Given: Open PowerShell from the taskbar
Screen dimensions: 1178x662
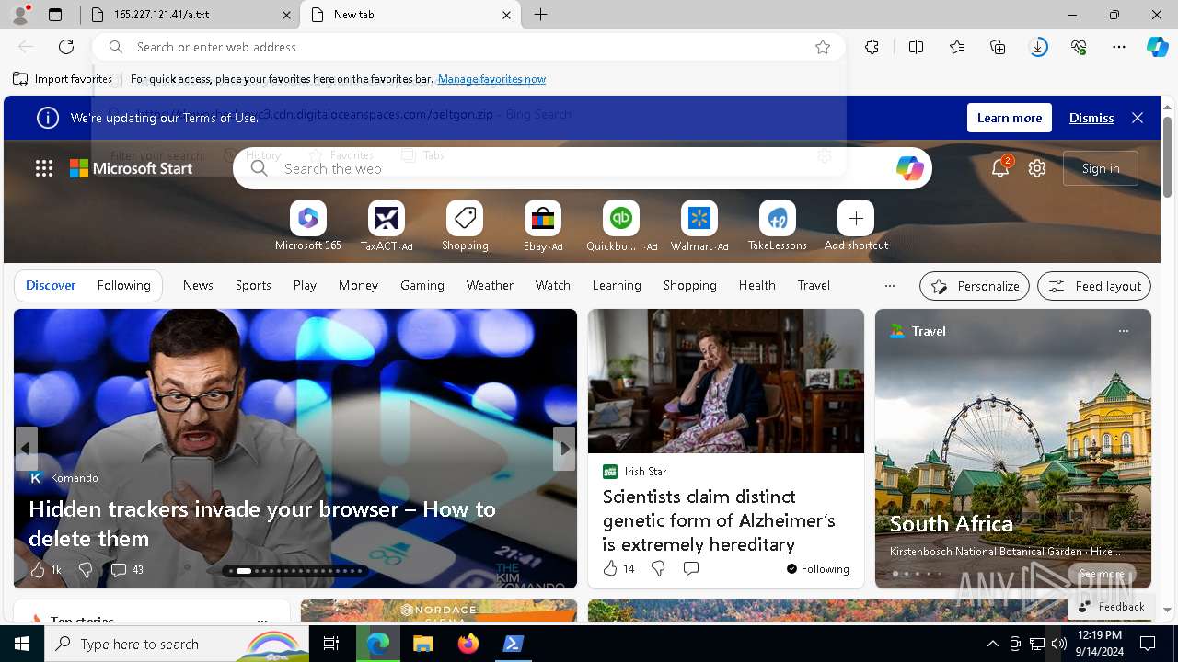Looking at the screenshot, I should (513, 644).
